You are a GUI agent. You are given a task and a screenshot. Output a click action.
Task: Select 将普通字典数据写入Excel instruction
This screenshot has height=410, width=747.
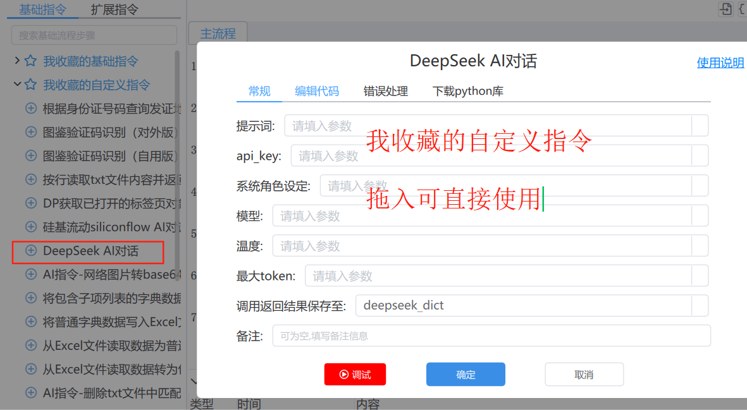point(111,322)
